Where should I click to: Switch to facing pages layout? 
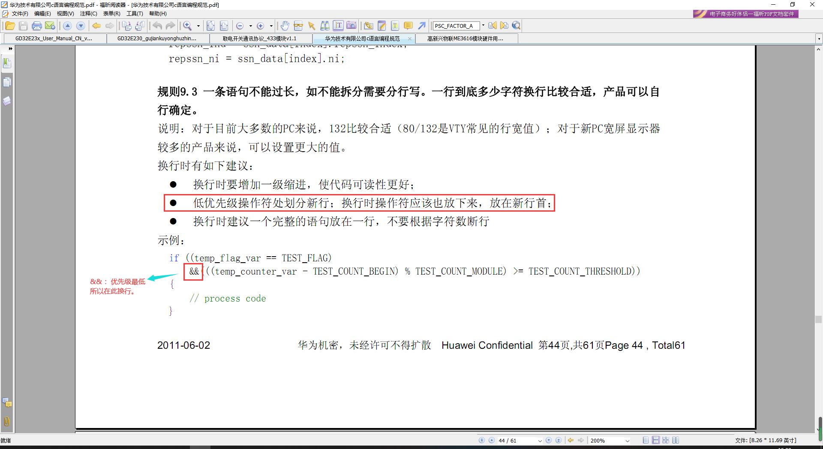676,440
